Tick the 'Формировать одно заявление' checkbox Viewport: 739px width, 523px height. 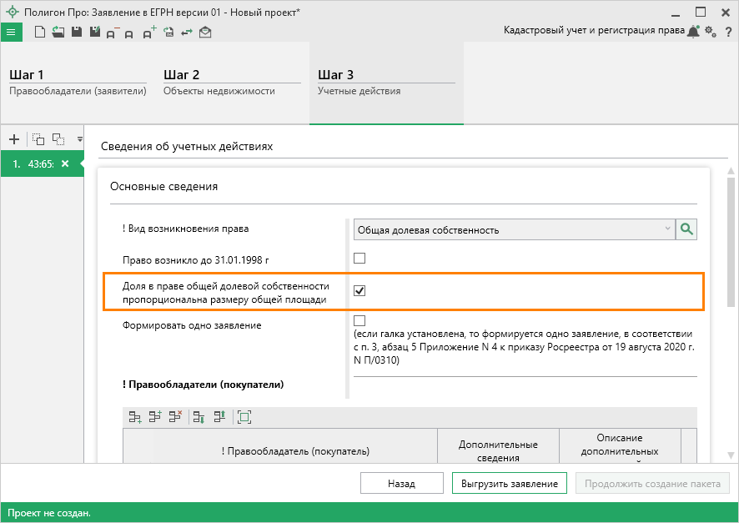pyautogui.click(x=359, y=320)
